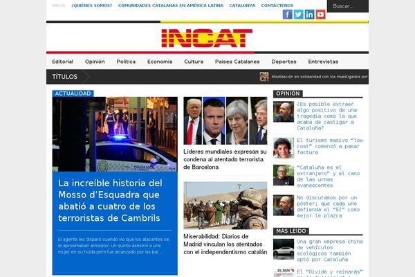
Task: Open the Twitter social icon
Action: tap(299, 15)
